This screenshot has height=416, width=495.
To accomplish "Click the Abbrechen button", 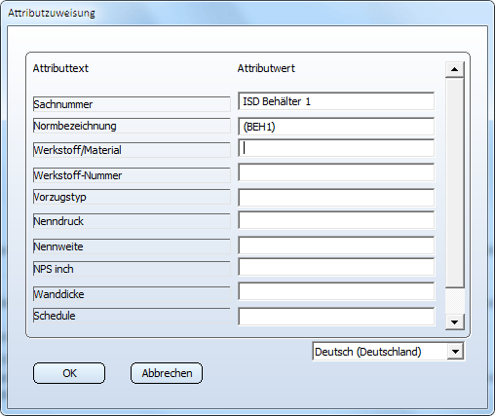I will (x=167, y=373).
